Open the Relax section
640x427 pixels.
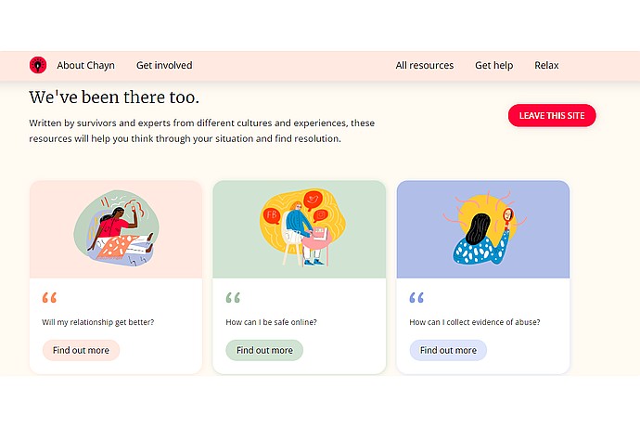pyautogui.click(x=546, y=65)
